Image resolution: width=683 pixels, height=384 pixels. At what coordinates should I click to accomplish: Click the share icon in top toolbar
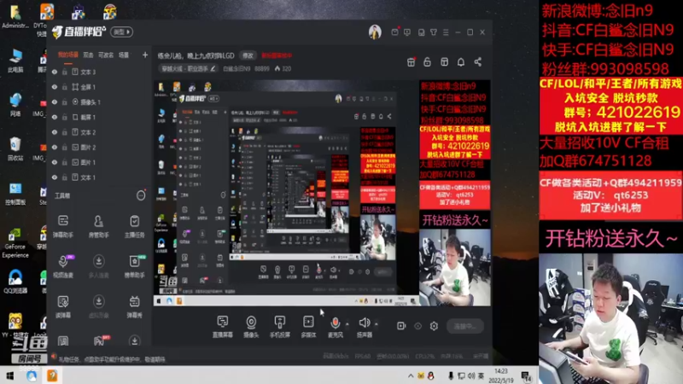(478, 61)
